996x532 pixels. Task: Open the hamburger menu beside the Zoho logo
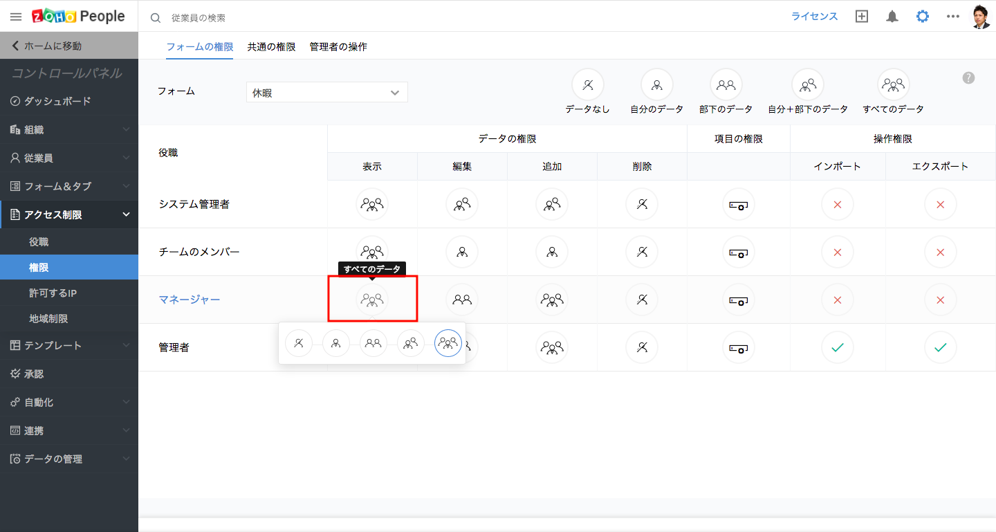16,17
